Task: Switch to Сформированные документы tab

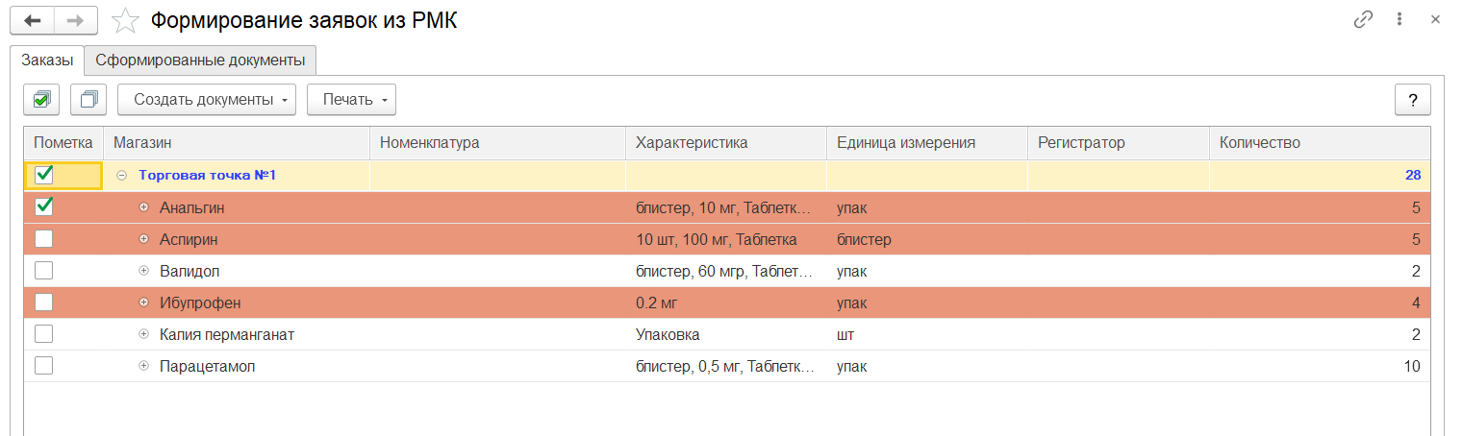Action: [200, 60]
